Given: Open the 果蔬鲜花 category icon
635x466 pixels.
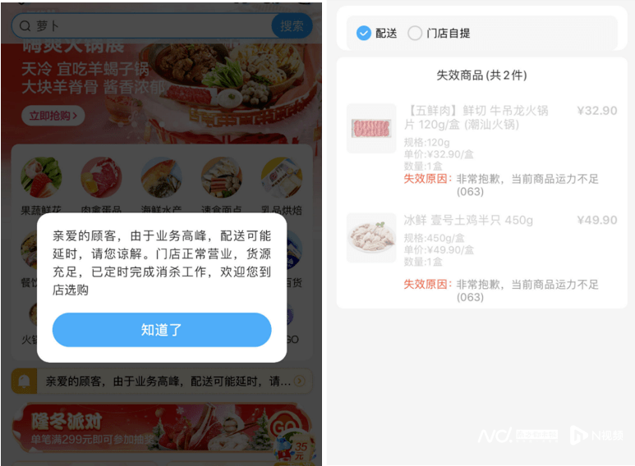Looking at the screenshot, I should pos(41,177).
